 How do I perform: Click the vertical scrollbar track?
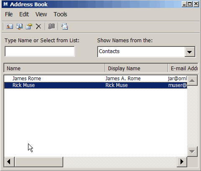(x=192, y=116)
